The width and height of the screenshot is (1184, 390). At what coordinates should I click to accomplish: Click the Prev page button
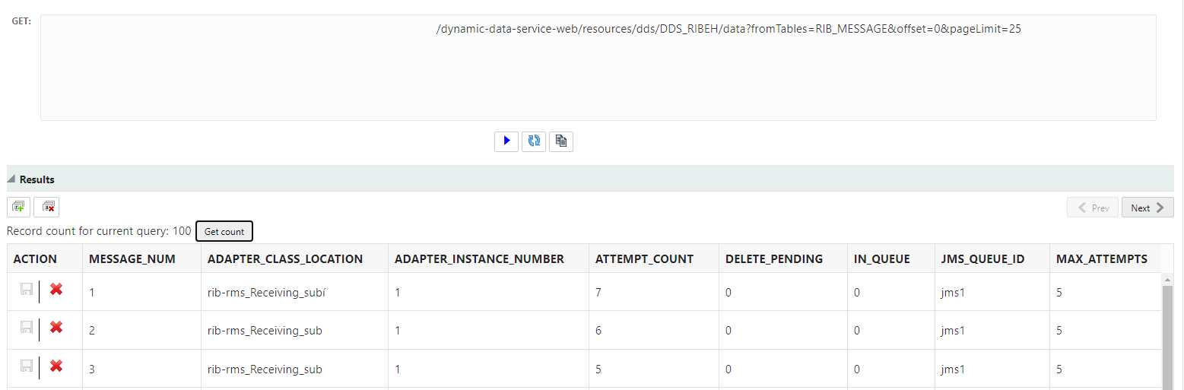pos(1093,208)
